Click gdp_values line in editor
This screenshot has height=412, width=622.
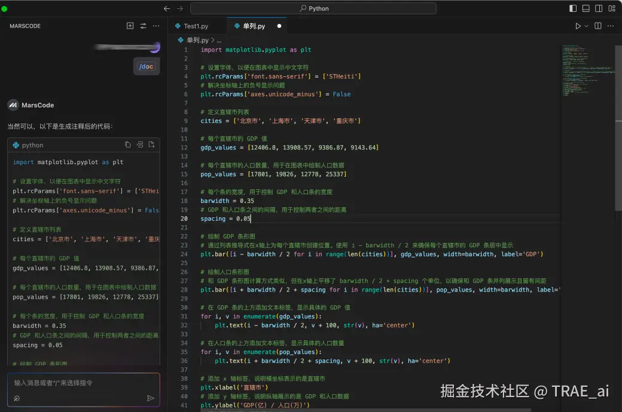(289, 147)
